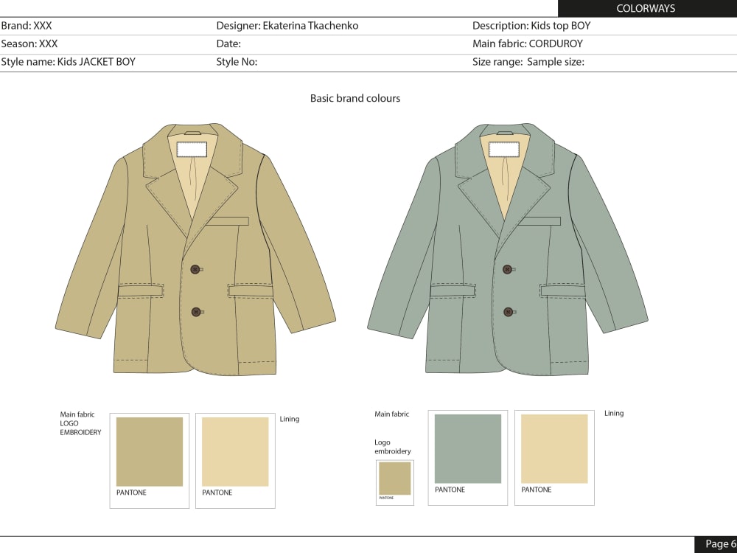The height and width of the screenshot is (553, 737).
Task: Pick the cream lining swatch under green jacket
Action: [554, 448]
